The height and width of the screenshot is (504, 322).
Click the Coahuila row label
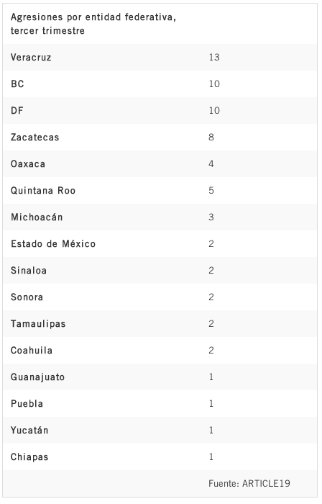click(32, 351)
